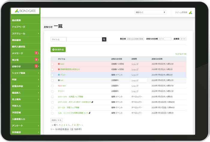The image size is (210, 142).
Task: Click the red badge on 掲示板
Action: tap(36, 60)
